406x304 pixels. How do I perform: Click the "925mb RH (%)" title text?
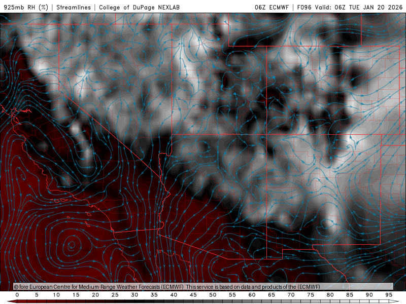pyautogui.click(x=26, y=7)
